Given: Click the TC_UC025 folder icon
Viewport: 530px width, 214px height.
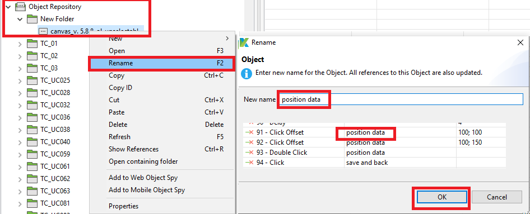Looking at the screenshot, I should (32, 80).
